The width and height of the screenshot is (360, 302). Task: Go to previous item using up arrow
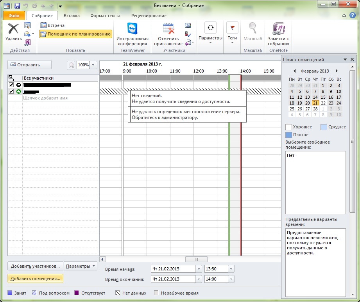pos(43,6)
